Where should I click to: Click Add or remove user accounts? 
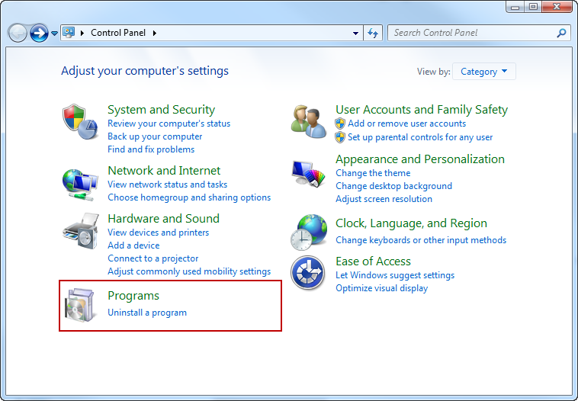[x=406, y=124]
